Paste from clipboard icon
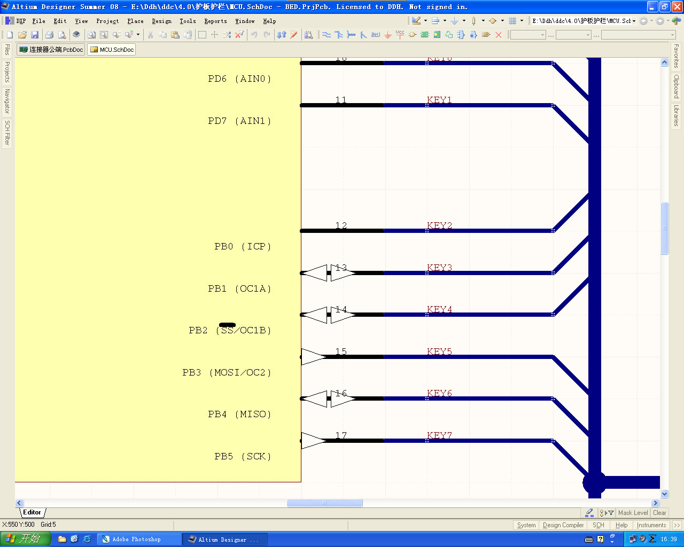Image resolution: width=684 pixels, height=547 pixels. [x=175, y=35]
